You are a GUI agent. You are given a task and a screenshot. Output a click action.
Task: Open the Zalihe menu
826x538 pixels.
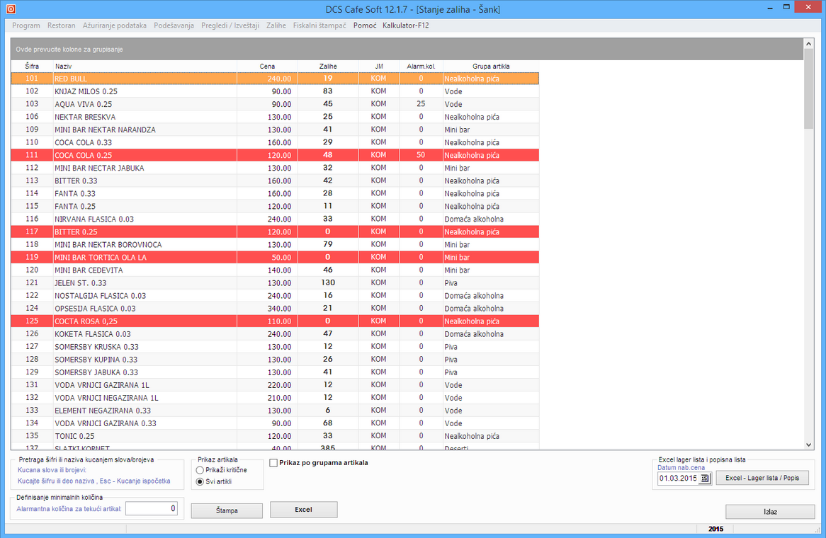pyautogui.click(x=276, y=25)
